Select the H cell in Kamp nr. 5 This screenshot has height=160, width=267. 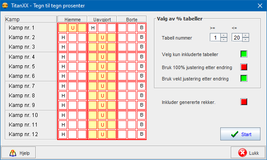pos(63,67)
